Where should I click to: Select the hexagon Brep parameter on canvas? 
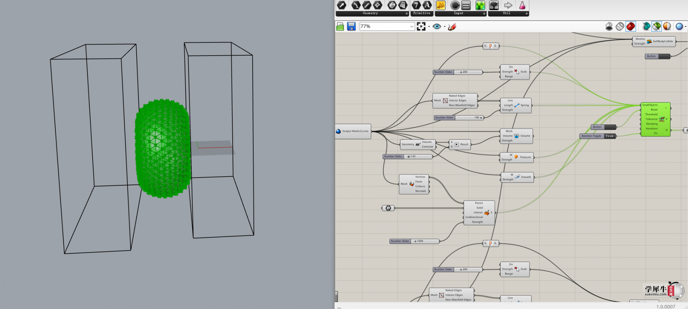(388, 208)
